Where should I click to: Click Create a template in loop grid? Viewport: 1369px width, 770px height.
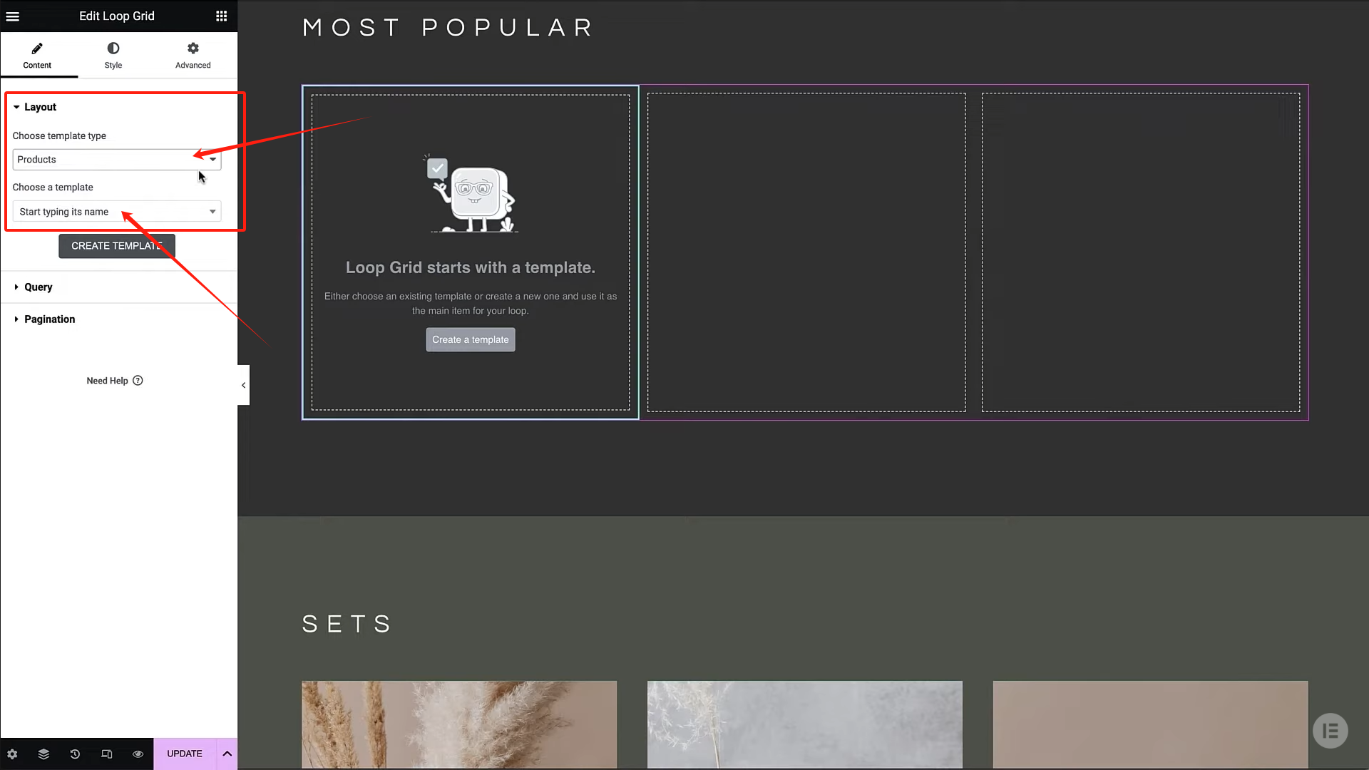(x=470, y=339)
